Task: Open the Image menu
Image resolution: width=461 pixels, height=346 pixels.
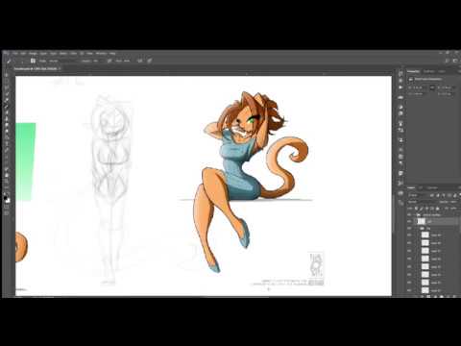Action: click(33, 53)
